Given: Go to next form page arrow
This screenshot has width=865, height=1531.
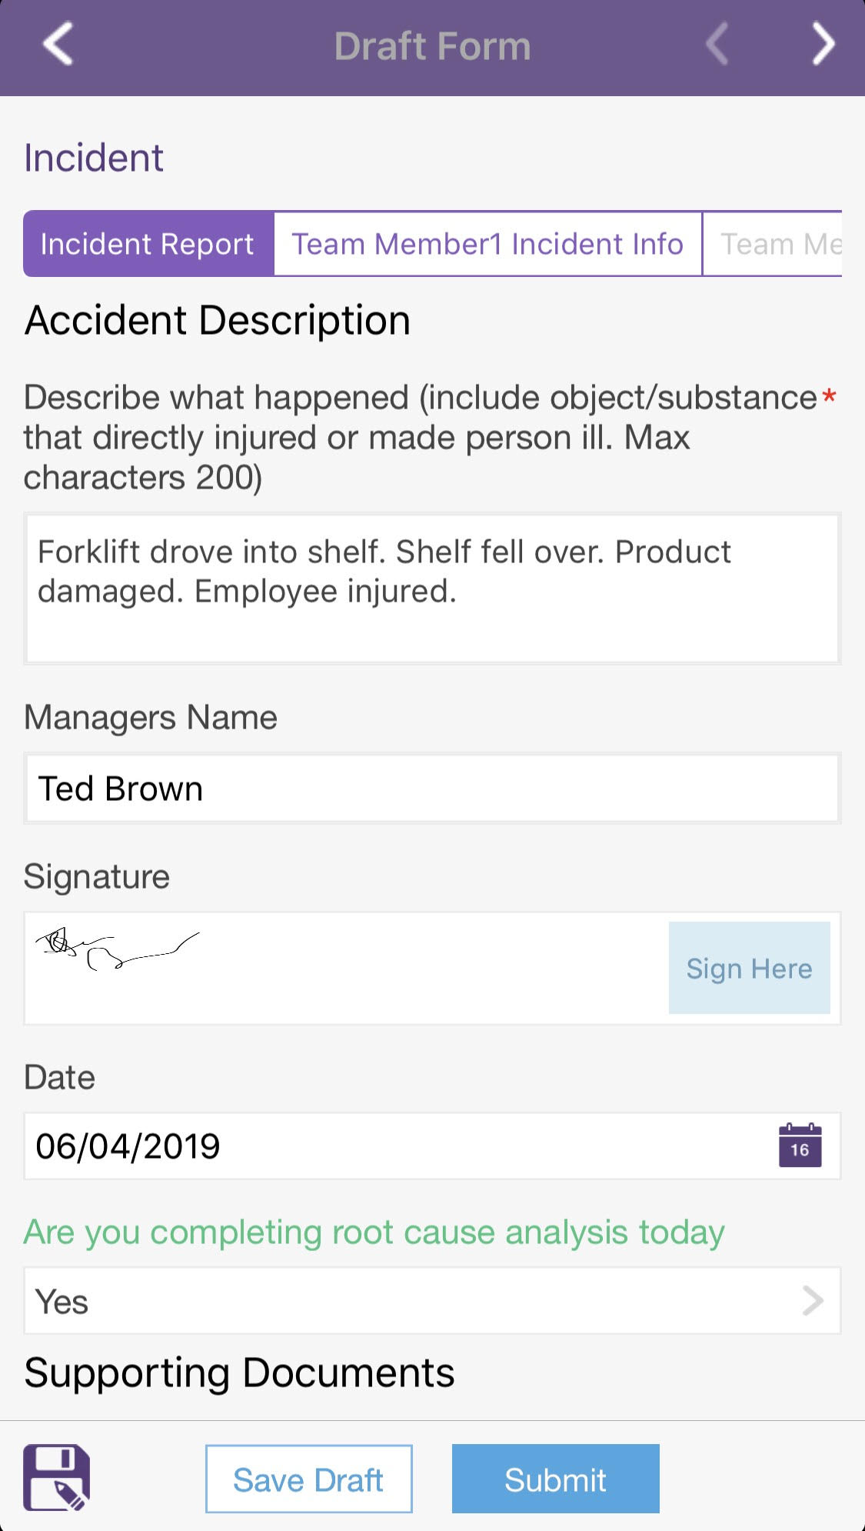Looking at the screenshot, I should (x=823, y=45).
